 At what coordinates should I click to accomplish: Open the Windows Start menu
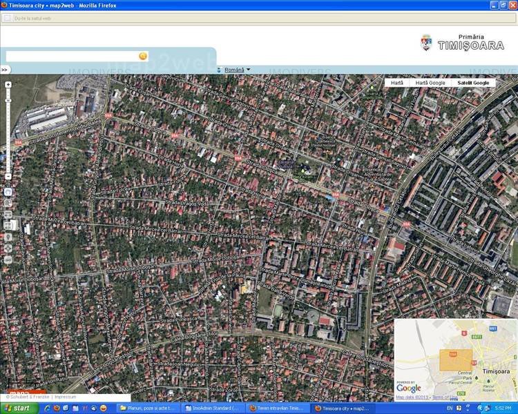21,408
